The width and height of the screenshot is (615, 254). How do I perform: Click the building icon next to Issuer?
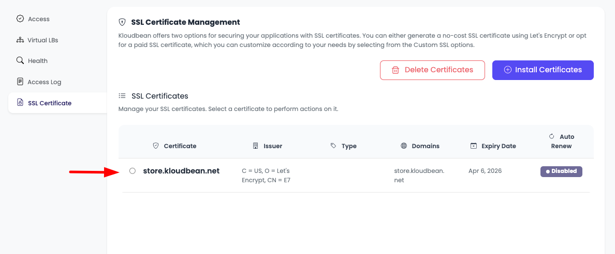pos(255,146)
